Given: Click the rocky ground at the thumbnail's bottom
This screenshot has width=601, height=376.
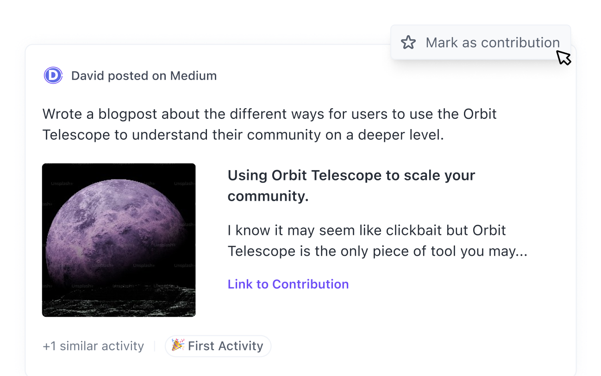Looking at the screenshot, I should pos(119,303).
